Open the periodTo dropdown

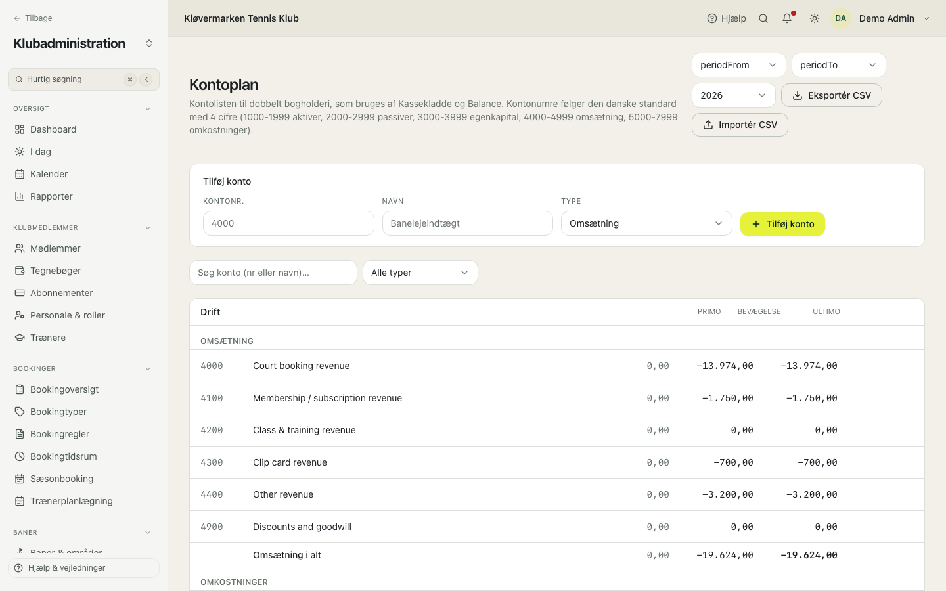[x=839, y=65]
